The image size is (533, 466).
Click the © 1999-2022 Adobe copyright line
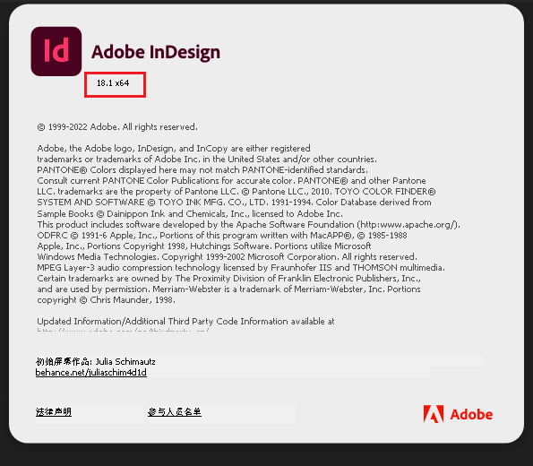click(117, 127)
